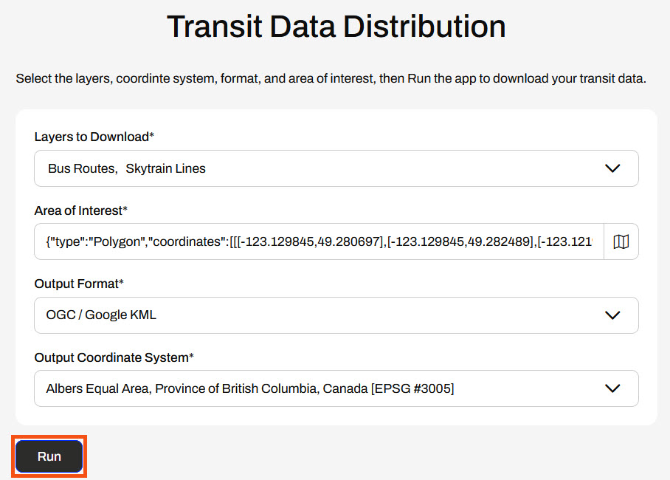Click the Output Coordinate System label
The image size is (670, 480).
coord(114,357)
